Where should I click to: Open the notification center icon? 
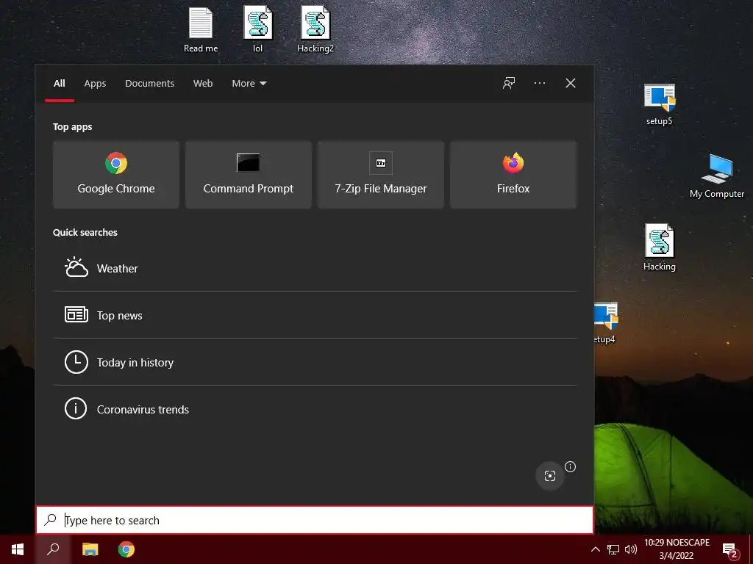[730, 549]
